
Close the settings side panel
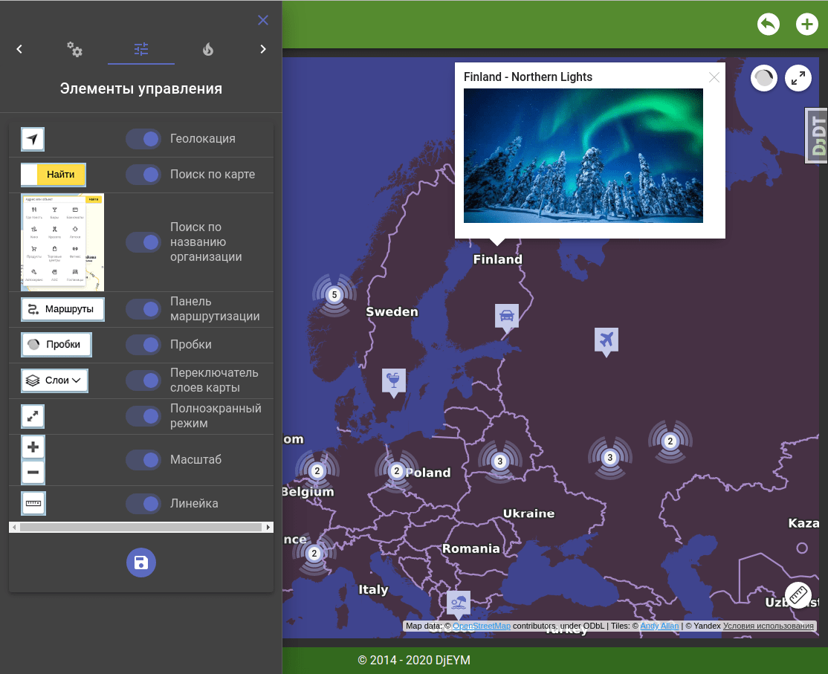(x=263, y=20)
